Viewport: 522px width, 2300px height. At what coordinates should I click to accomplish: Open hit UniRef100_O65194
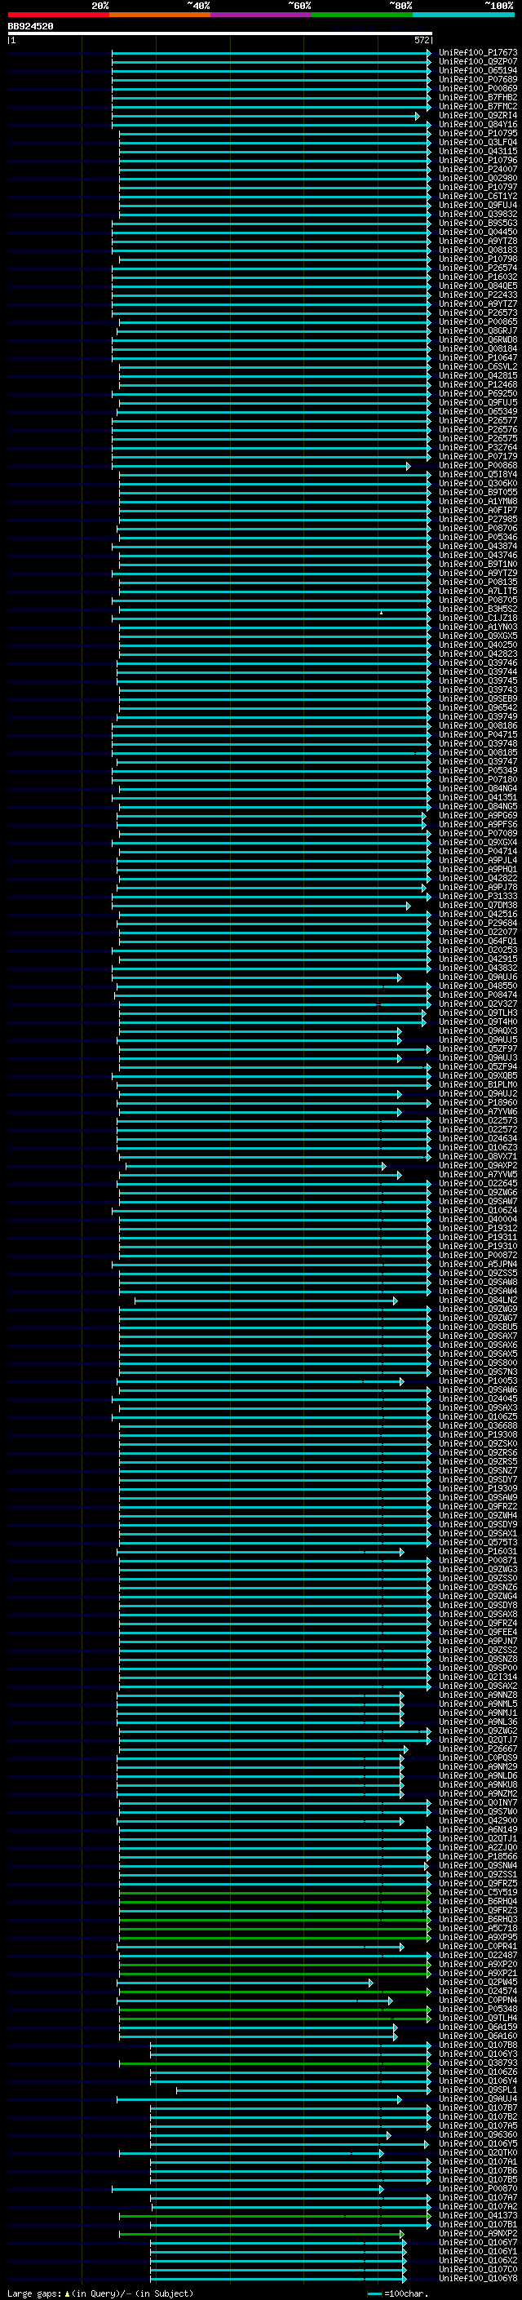coord(478,70)
